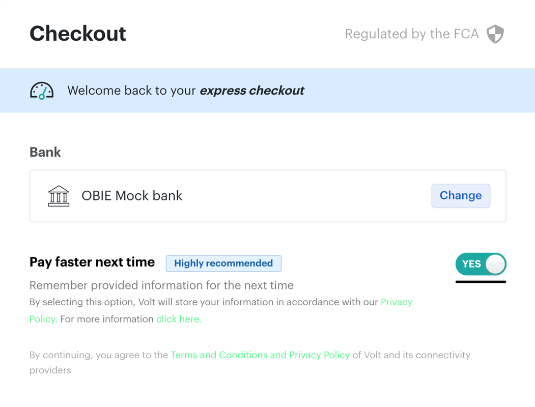Screen dimensions: 535x407
Task: Click the Highly recommended badge
Action: click(x=223, y=264)
